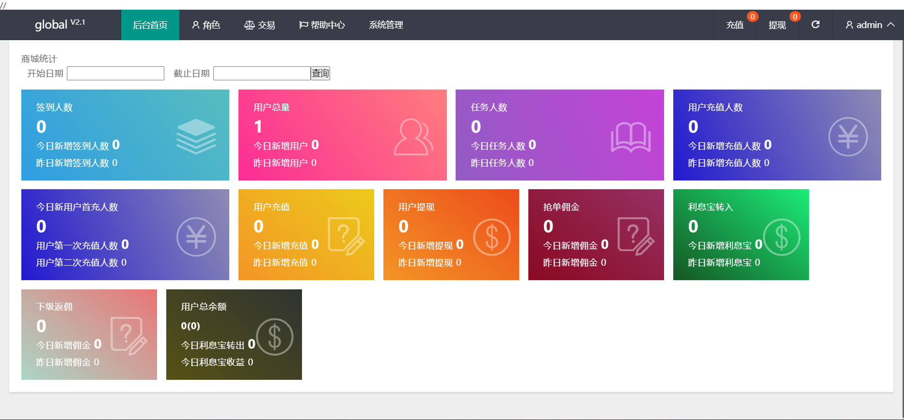Click the dollar icon on 用户提现 card

(x=492, y=237)
